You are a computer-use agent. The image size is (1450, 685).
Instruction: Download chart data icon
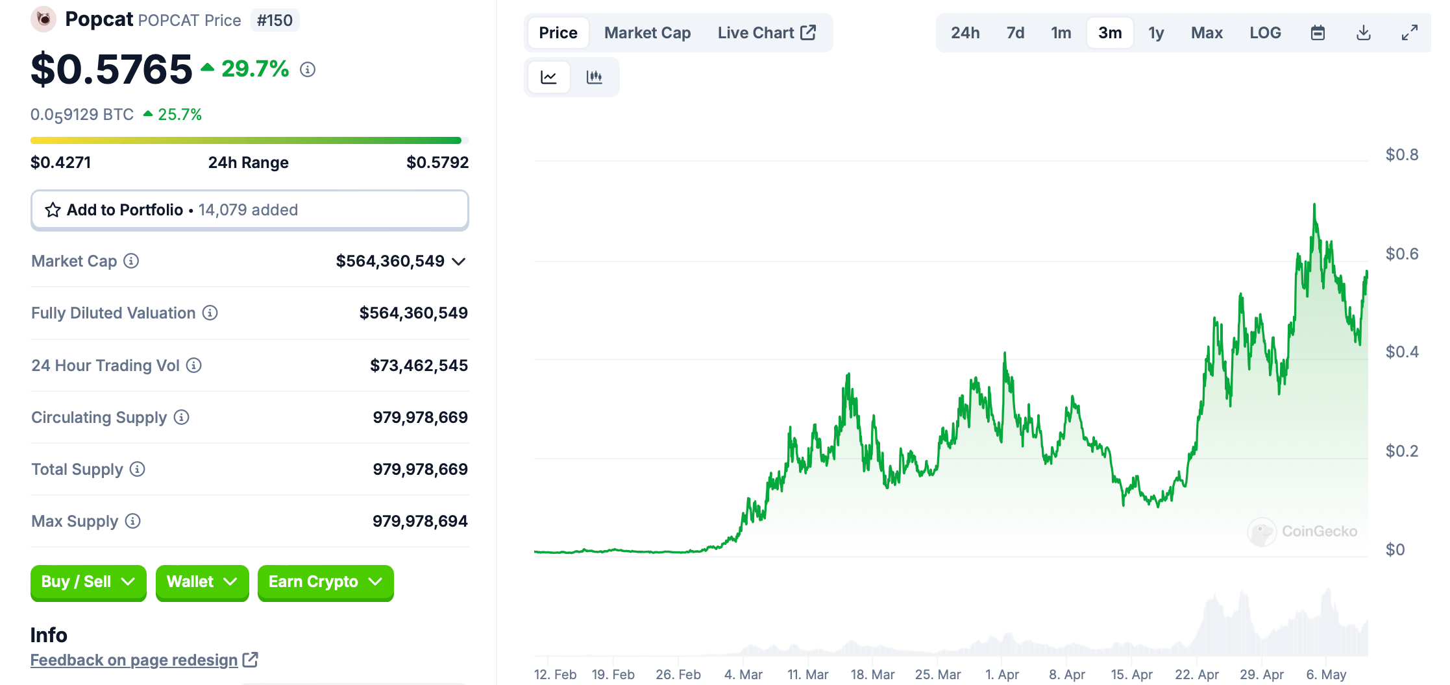pos(1364,32)
